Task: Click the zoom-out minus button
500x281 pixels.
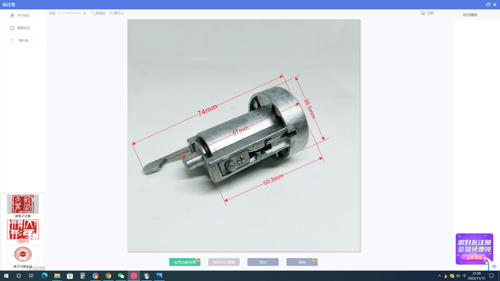Action: click(60, 13)
